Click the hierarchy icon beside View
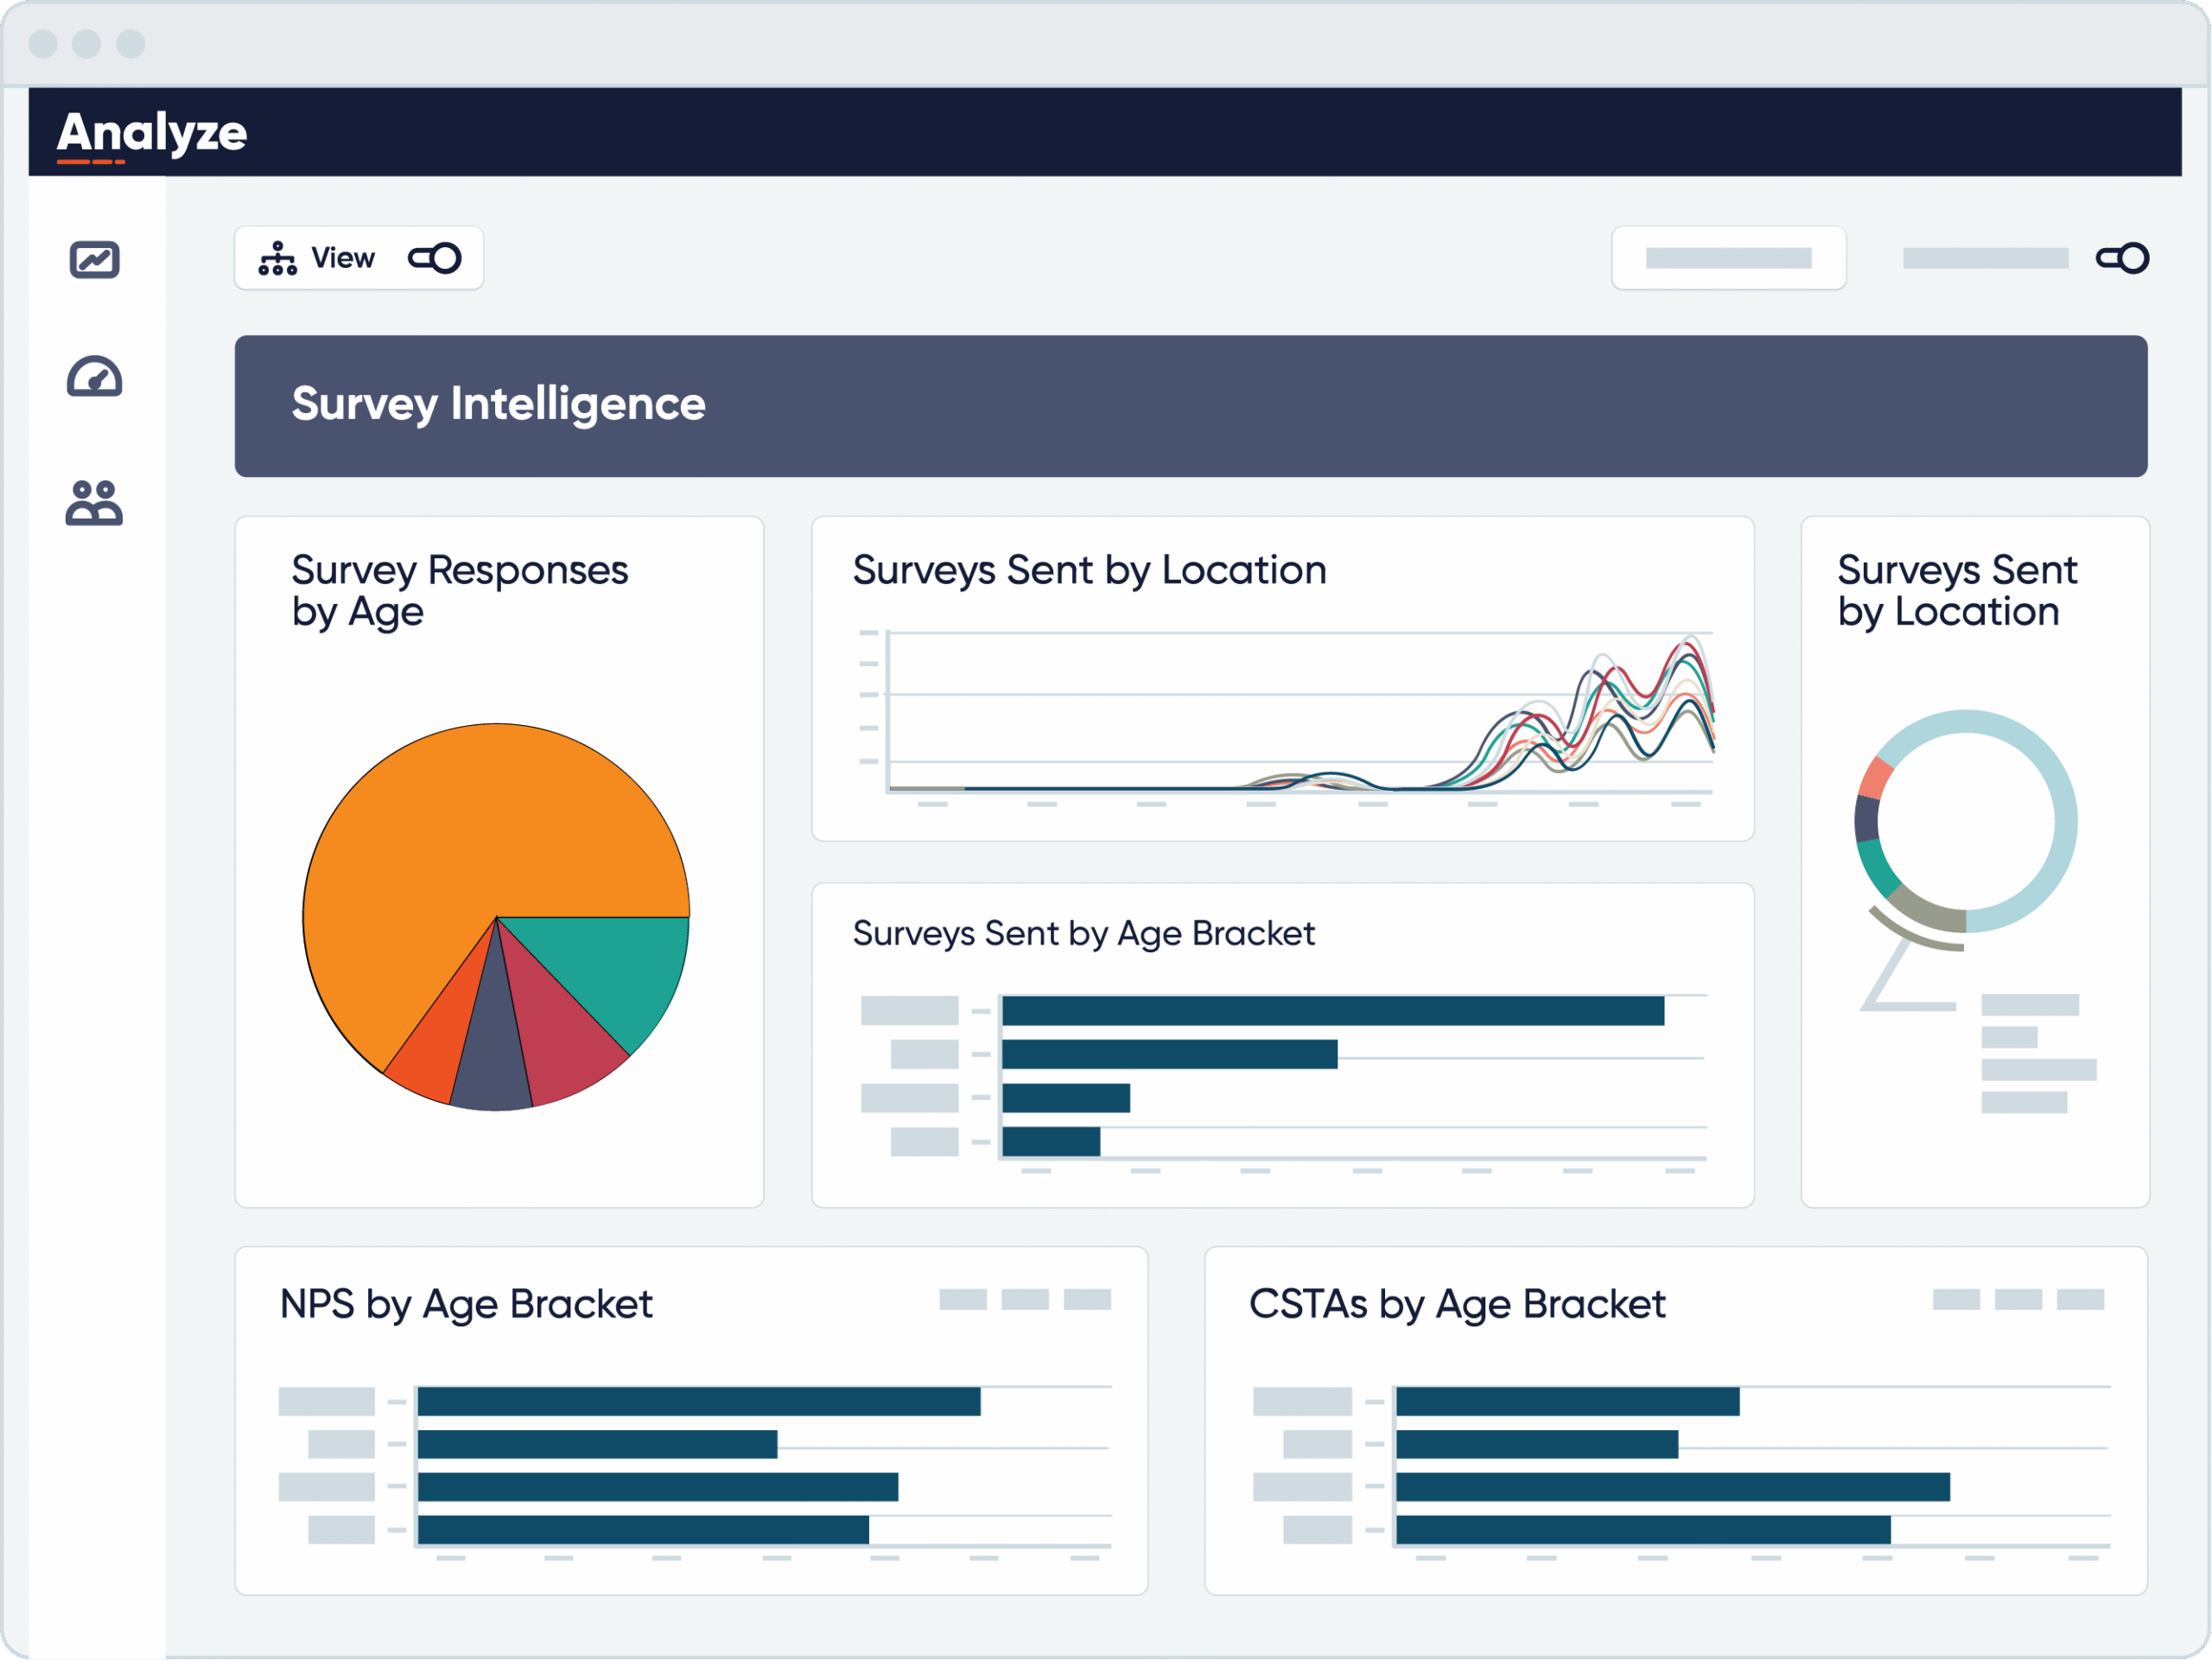 tap(277, 258)
